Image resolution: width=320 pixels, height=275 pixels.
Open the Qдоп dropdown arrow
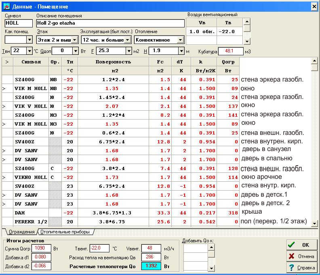click(76, 50)
